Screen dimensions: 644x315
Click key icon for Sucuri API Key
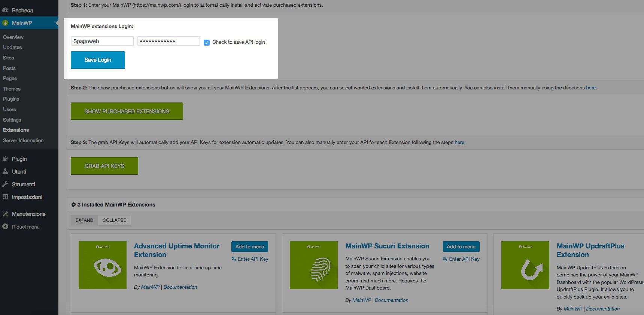pos(445,259)
